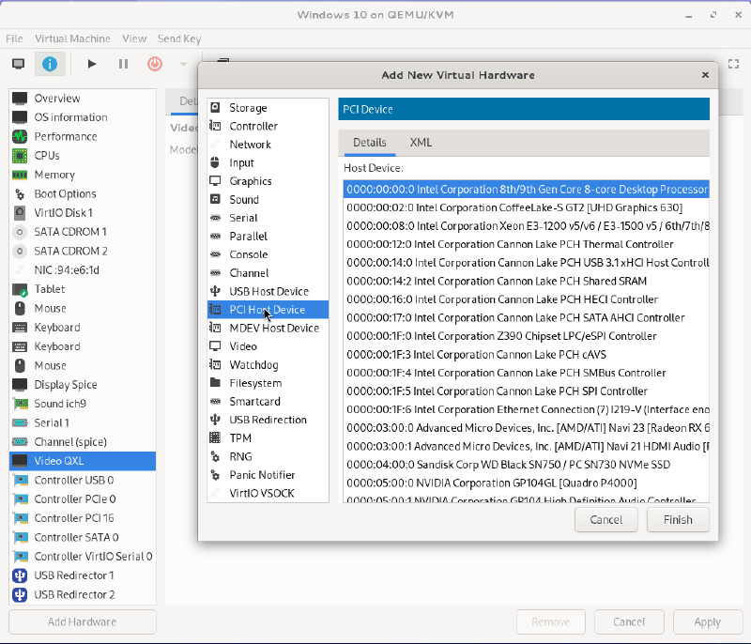The height and width of the screenshot is (644, 751).
Task: Open CPUs in hardware sidebar
Action: (83, 156)
